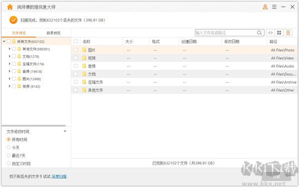Click folder icon of 压缩文件 row
The width and height of the screenshot is (299, 187).
click(x=84, y=82)
